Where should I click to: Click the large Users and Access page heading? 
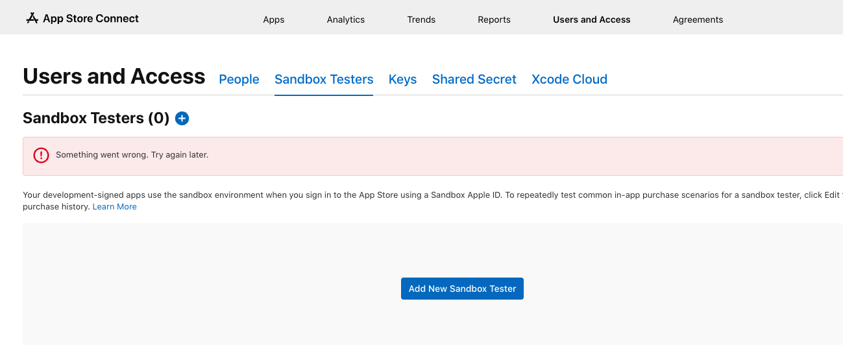coord(114,77)
